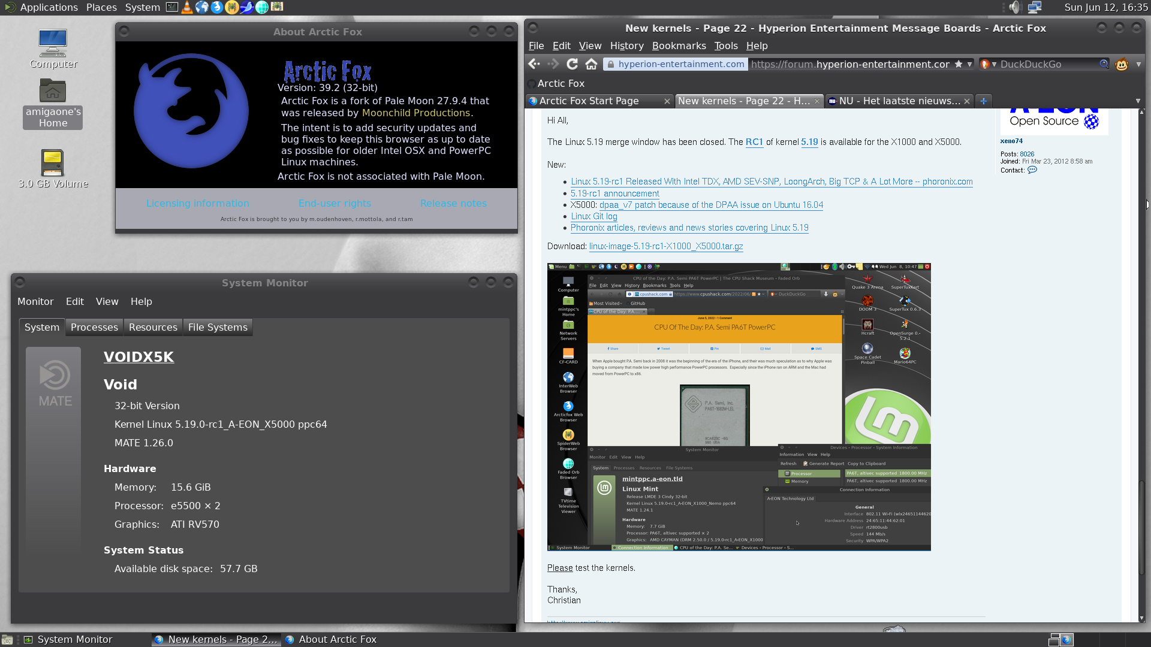Click the search magnifier icon in search box
The height and width of the screenshot is (647, 1151).
(1104, 64)
